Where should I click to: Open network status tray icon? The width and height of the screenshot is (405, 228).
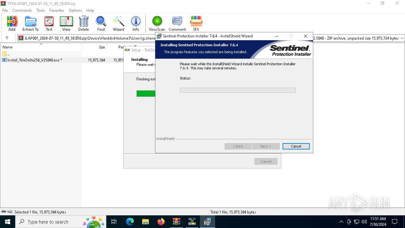[x=357, y=222]
